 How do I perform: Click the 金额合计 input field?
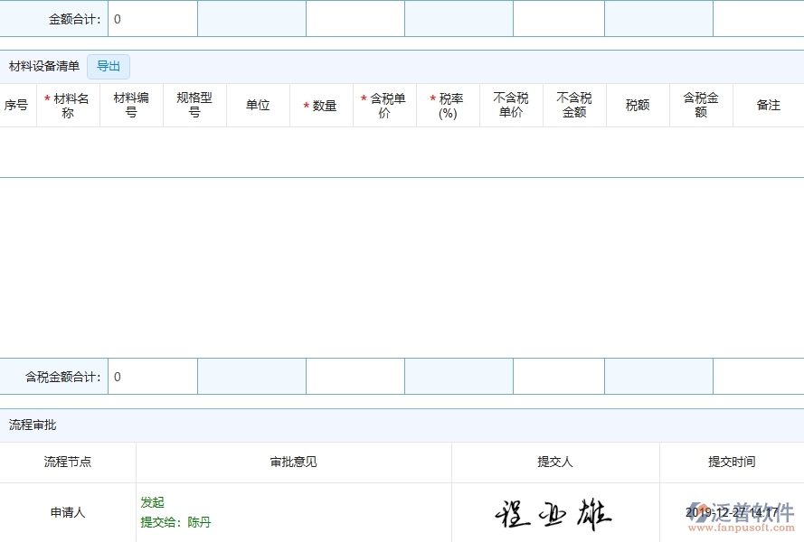click(152, 18)
